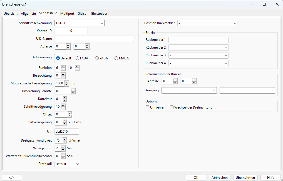Screen dimensions: 283x181
Task: Decrease the first Adresse value under UID-Name
Action: (68, 48)
